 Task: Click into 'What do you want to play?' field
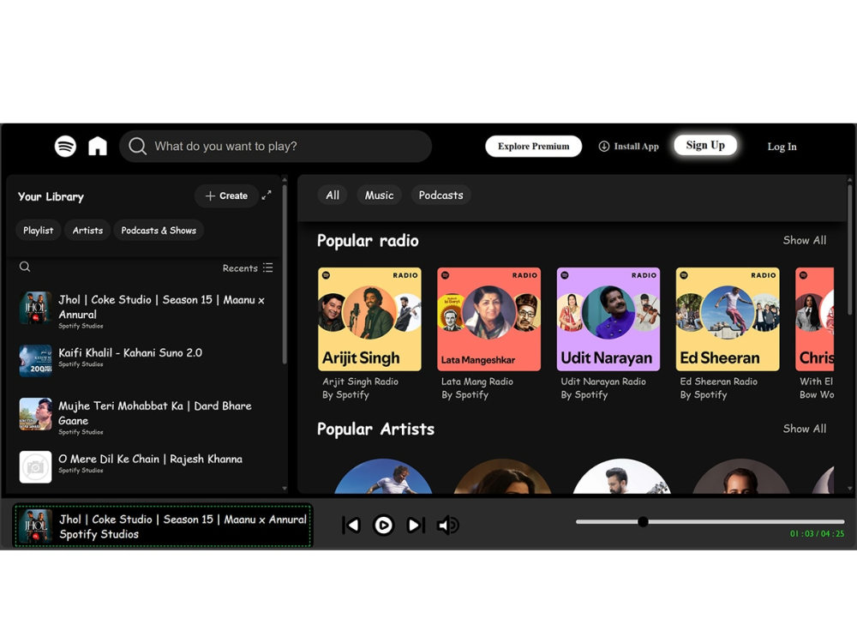275,146
